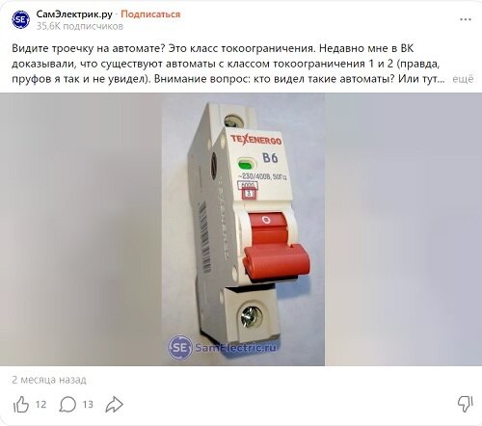This screenshot has height=426, width=482.
Task: Open comments via the speech bubble icon
Action: pyautogui.click(x=67, y=404)
